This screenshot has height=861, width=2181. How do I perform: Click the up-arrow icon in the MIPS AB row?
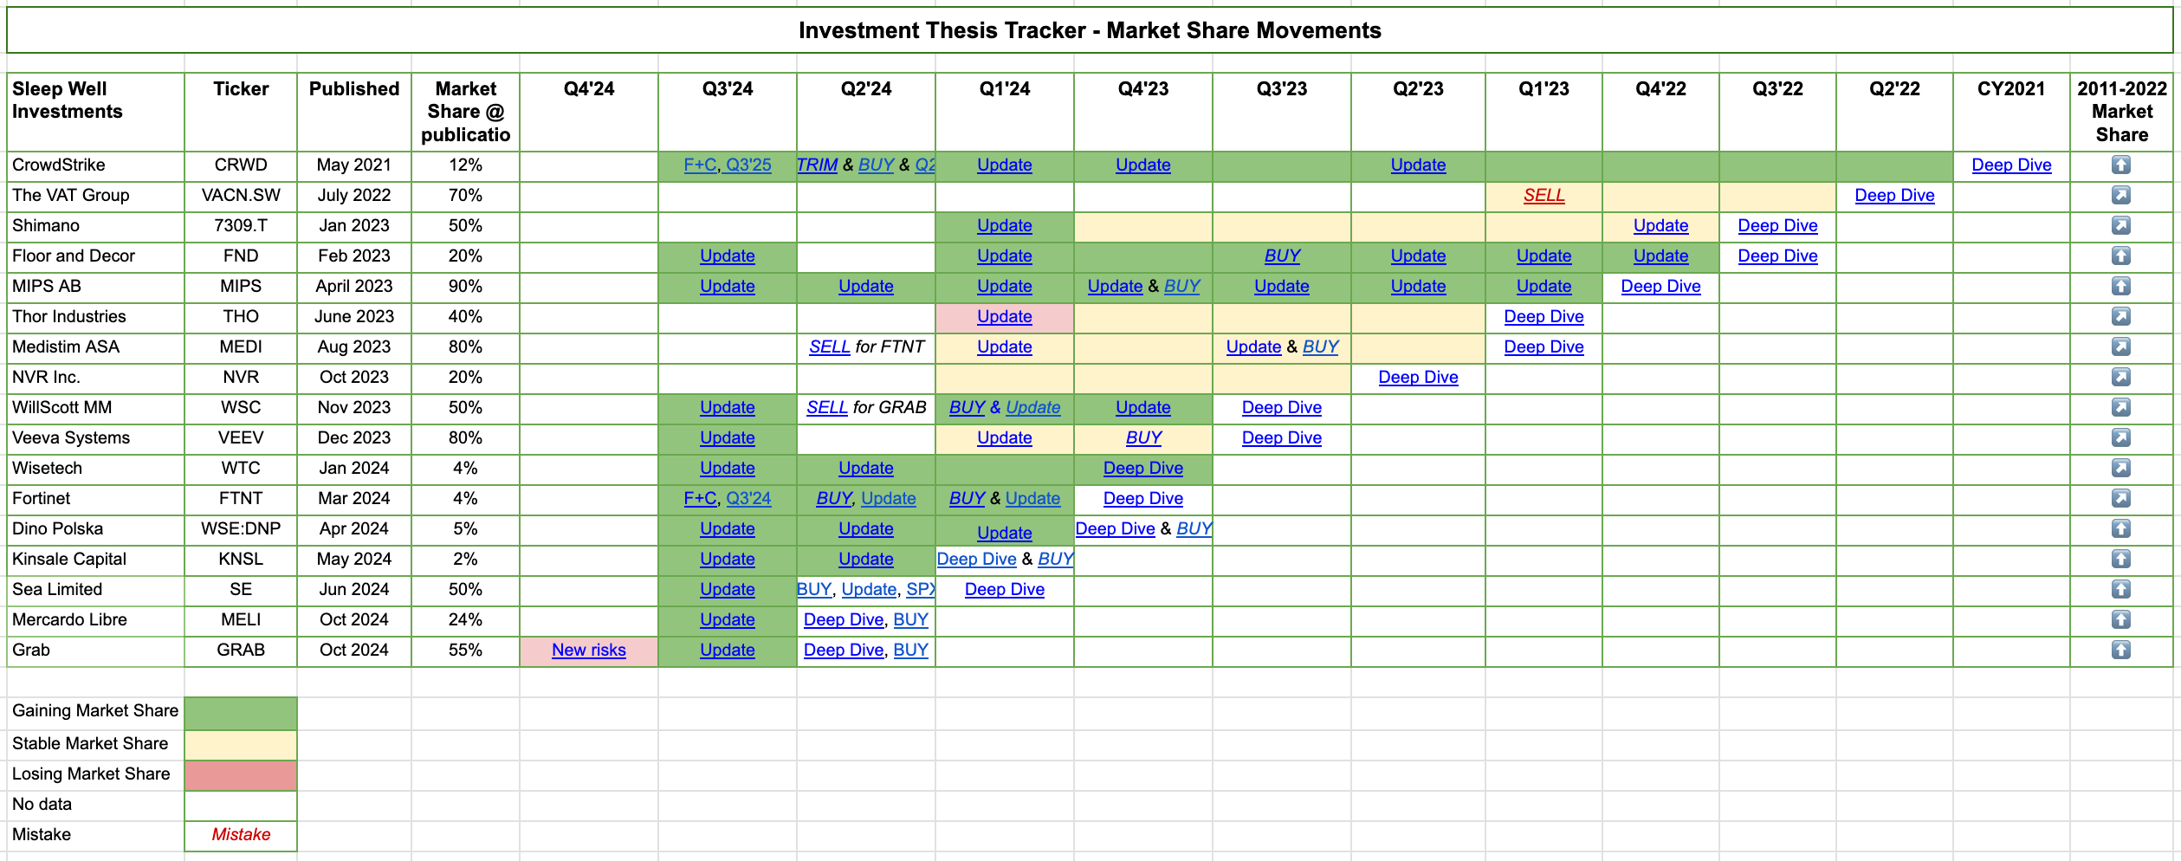2120,286
